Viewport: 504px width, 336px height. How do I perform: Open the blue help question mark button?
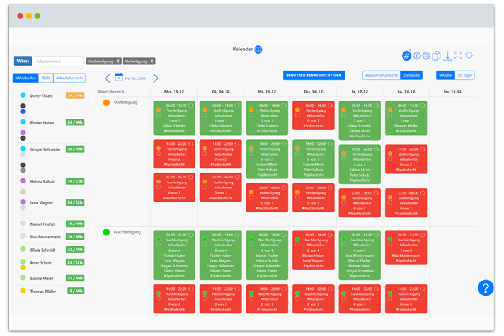pos(485,288)
